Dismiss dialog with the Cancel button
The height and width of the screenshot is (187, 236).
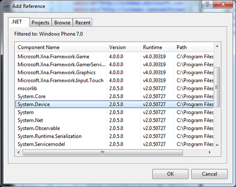coord(209,174)
